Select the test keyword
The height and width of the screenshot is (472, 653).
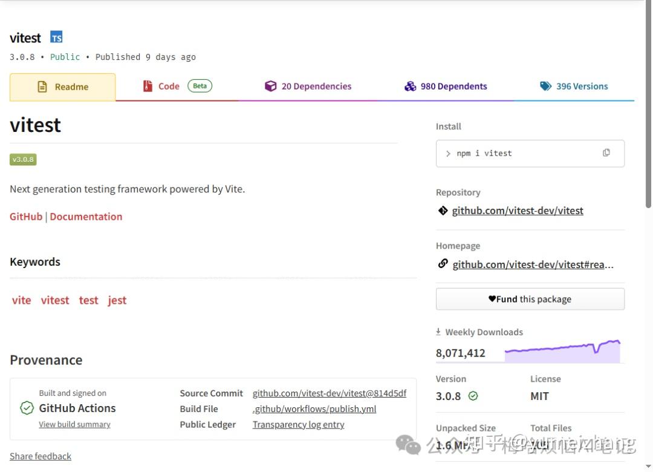coord(89,300)
